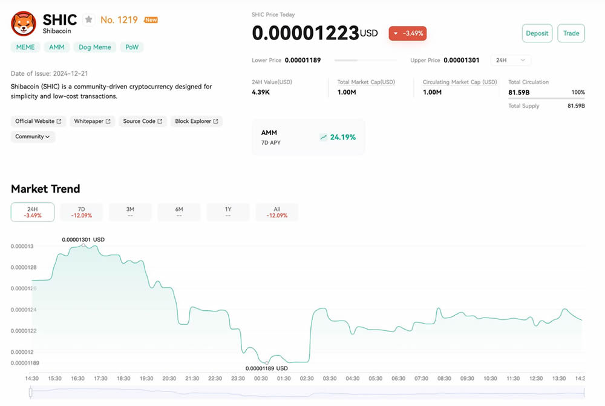
Task: Open the 24H price range dropdown
Action: click(511, 60)
